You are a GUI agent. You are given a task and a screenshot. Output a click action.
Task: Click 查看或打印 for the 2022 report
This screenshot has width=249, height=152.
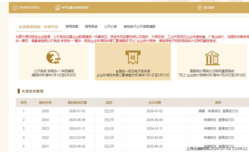pyautogui.click(x=226, y=137)
